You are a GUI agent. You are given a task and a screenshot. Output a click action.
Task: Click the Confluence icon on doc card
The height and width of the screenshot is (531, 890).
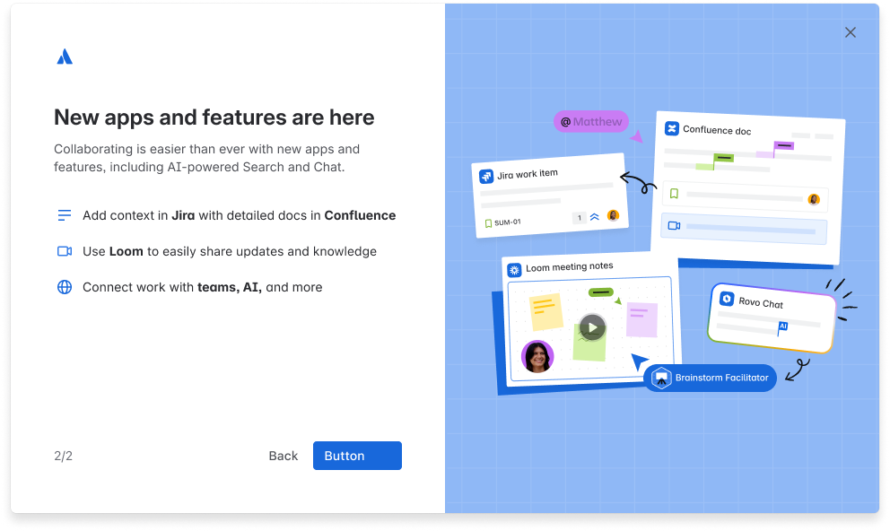672,128
